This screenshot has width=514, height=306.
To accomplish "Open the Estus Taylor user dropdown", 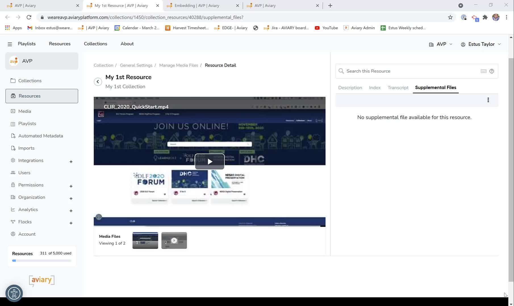I will (x=481, y=44).
